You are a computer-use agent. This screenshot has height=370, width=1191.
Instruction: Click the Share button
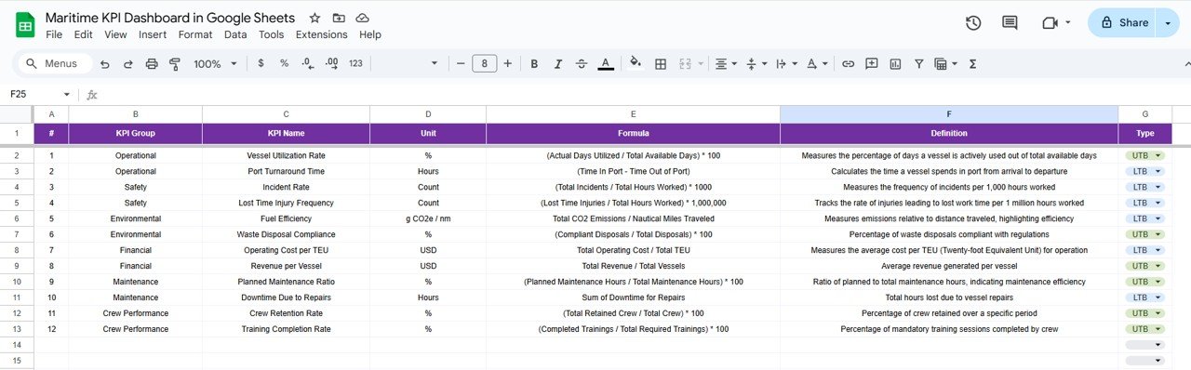pos(1122,22)
